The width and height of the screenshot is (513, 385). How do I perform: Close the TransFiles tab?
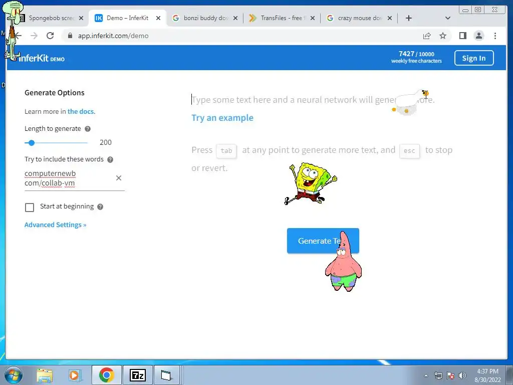coord(313,18)
